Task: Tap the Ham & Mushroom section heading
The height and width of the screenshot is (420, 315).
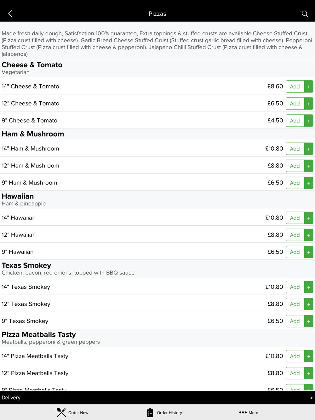Action: [33, 134]
